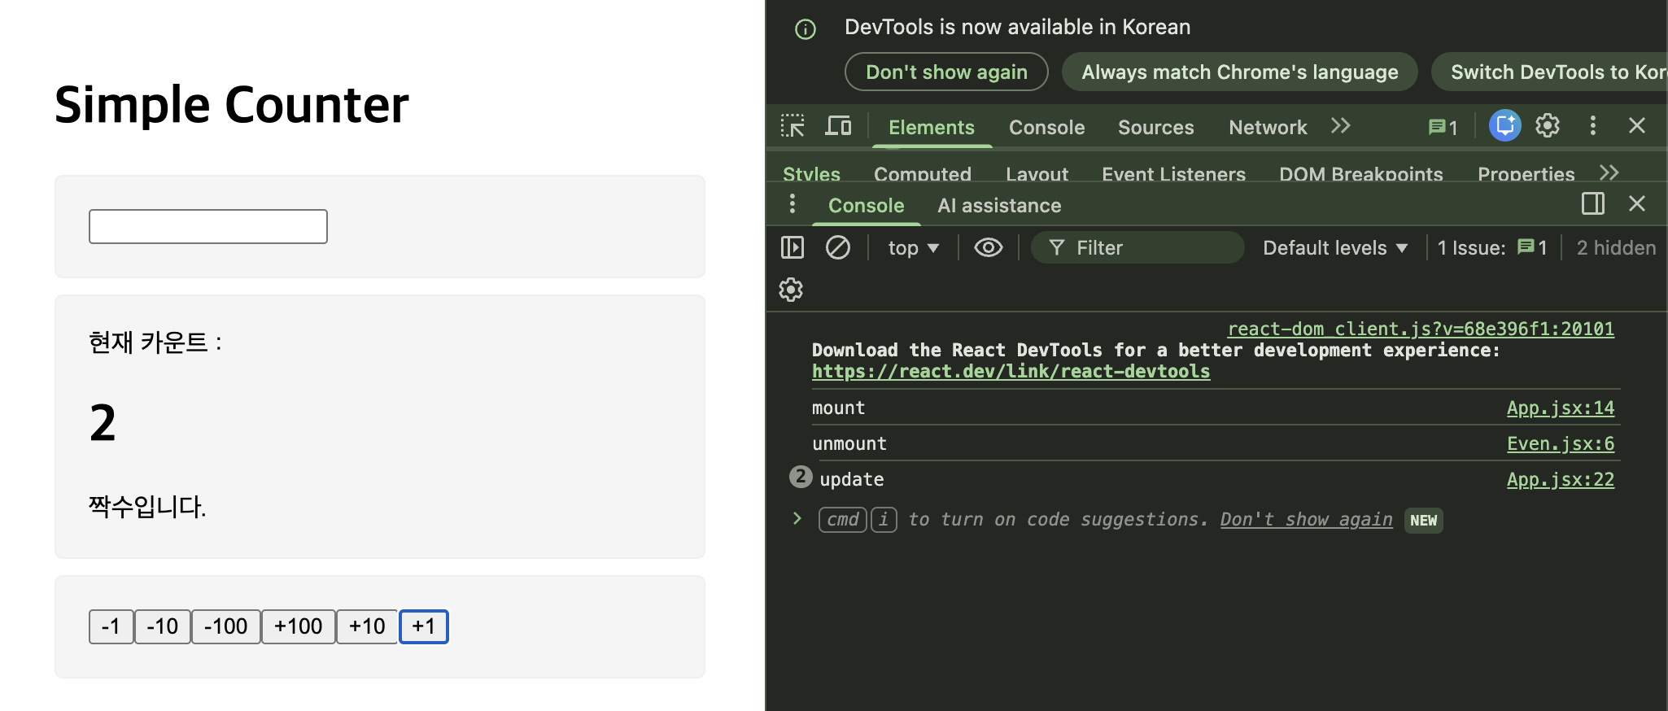Viewport: 1668px width, 711px height.
Task: Expand the more DevTools tabs chevron
Action: (x=1340, y=126)
